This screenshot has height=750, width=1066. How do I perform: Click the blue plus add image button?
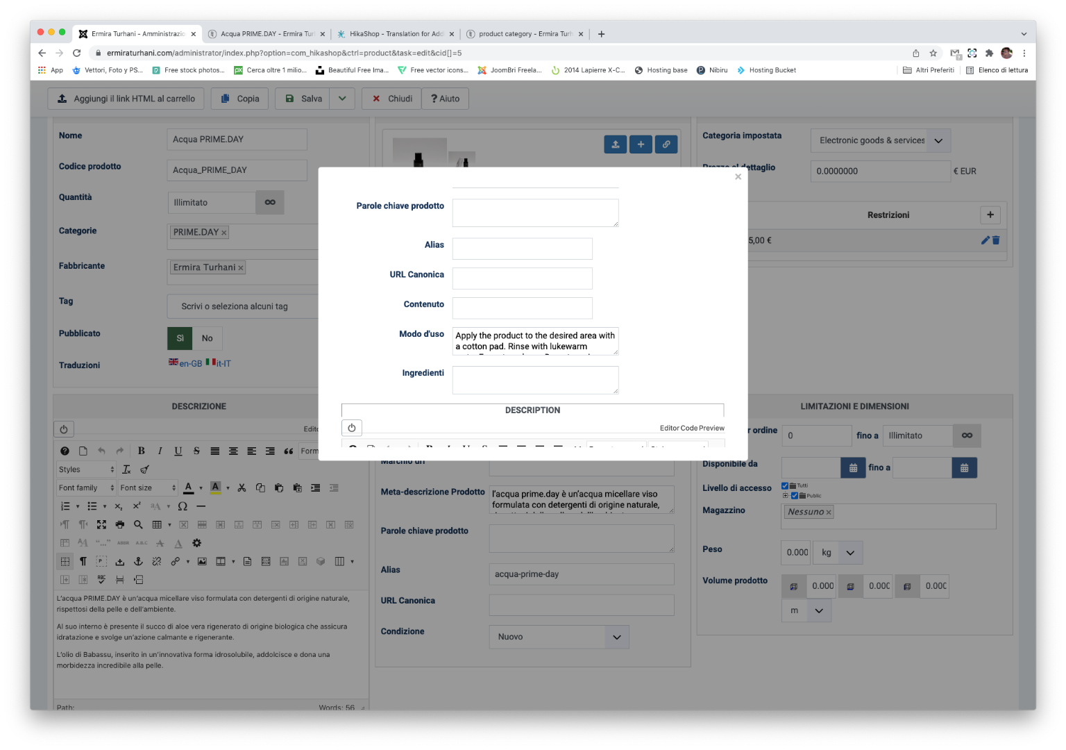coord(641,144)
